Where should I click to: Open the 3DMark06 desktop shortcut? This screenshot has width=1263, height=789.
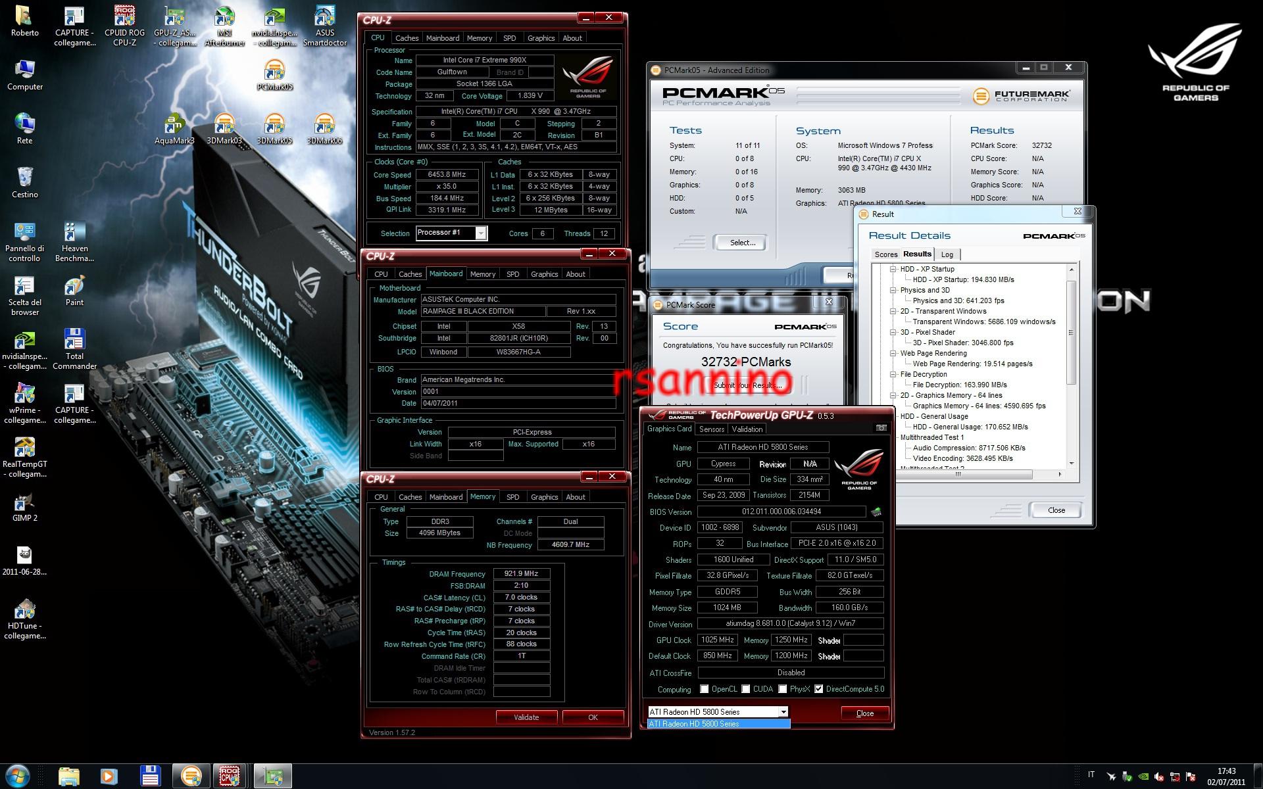tap(324, 129)
